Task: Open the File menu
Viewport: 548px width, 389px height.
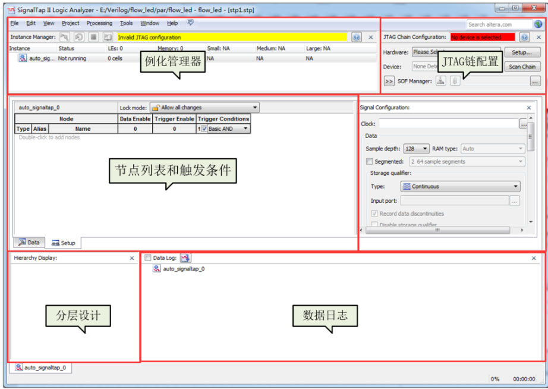Action: click(x=14, y=23)
